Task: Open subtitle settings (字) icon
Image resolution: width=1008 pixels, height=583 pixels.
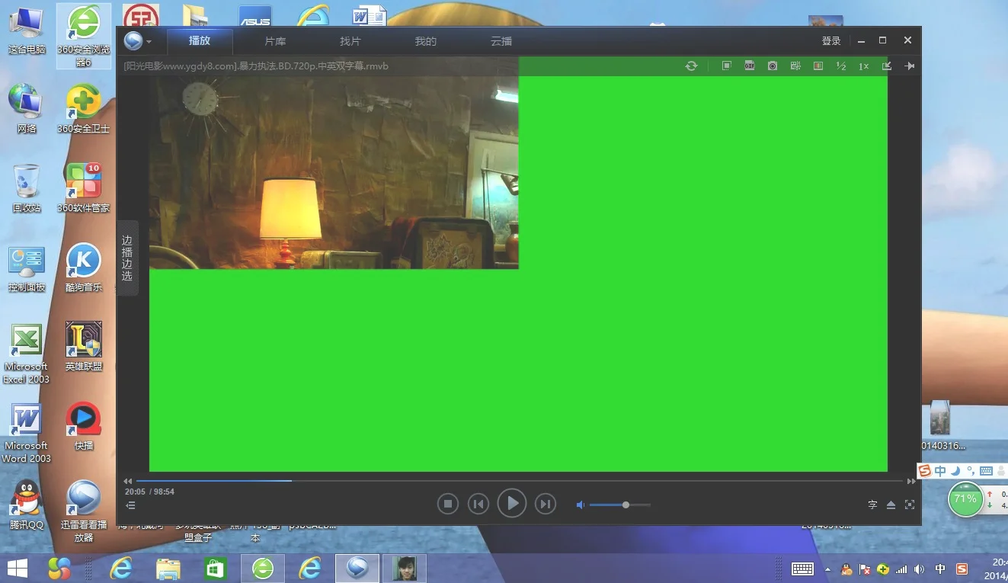Action: pos(872,505)
